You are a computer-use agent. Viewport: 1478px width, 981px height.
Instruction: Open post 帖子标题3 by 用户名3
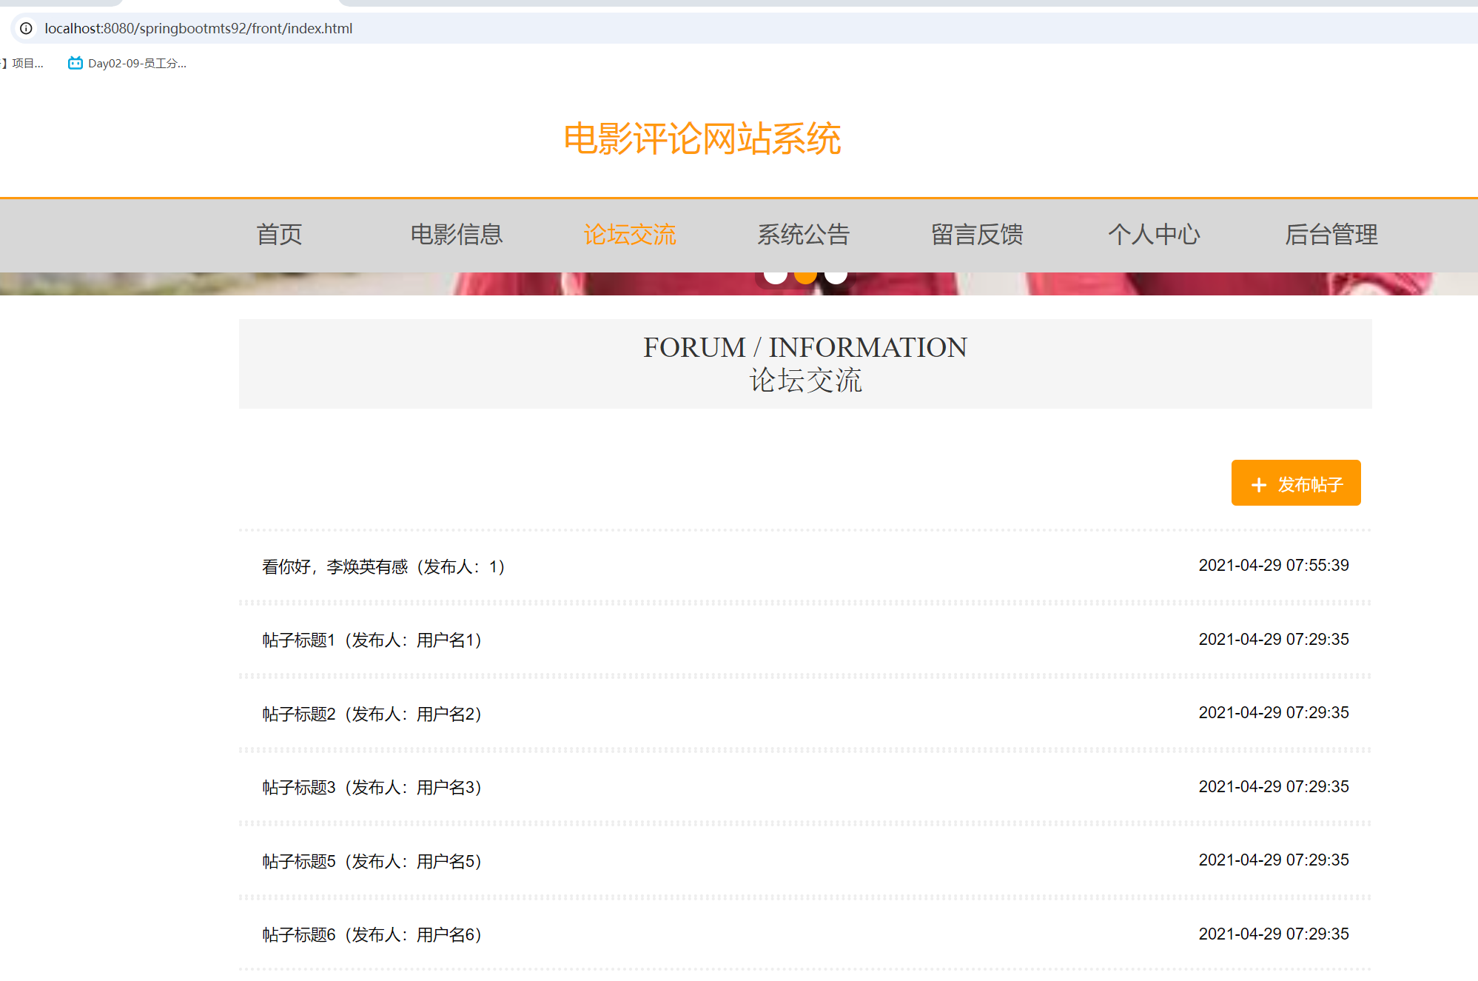pos(372,788)
